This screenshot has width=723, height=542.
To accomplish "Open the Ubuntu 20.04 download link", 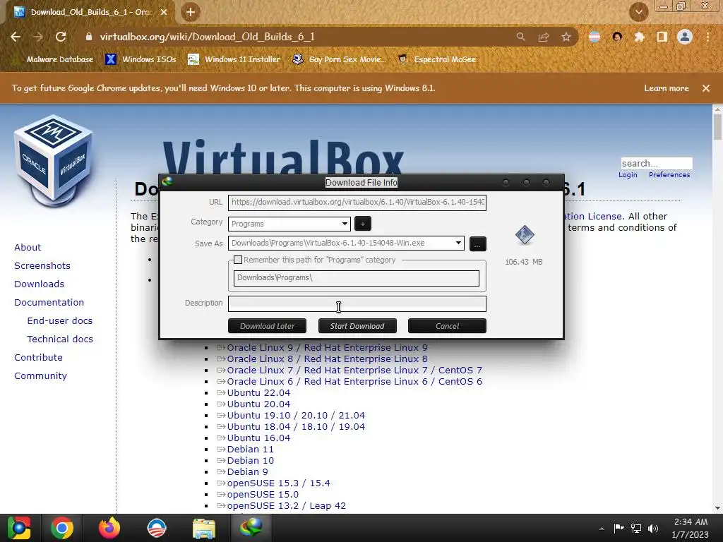I will tap(258, 404).
